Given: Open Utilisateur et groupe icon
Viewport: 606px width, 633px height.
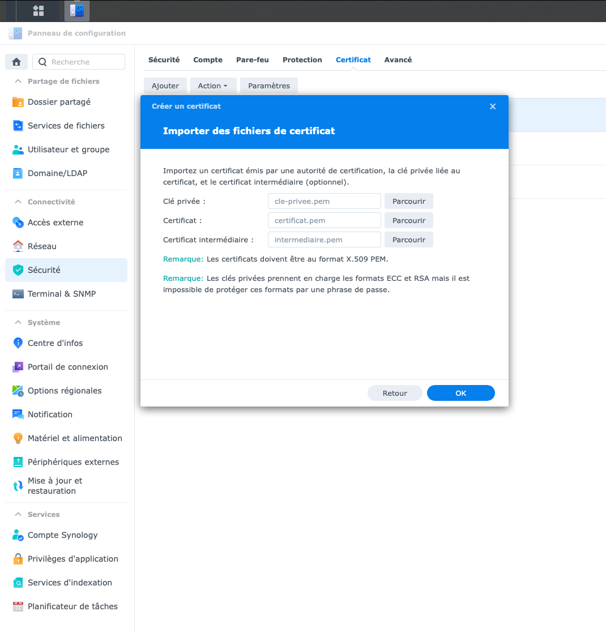Looking at the screenshot, I should click(18, 149).
